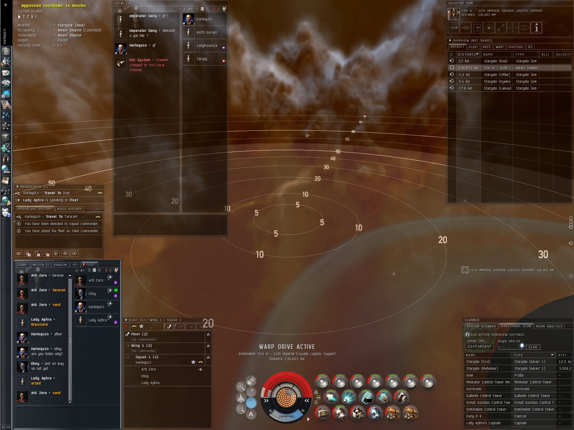
Task: Click the autopilot A button on HUD
Action: click(251, 414)
